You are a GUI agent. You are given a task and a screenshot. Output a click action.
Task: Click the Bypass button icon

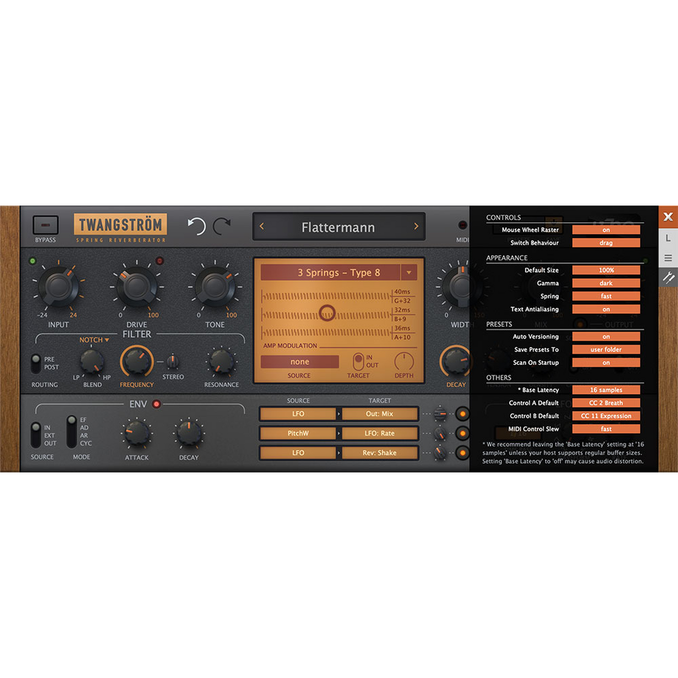pyautogui.click(x=46, y=225)
